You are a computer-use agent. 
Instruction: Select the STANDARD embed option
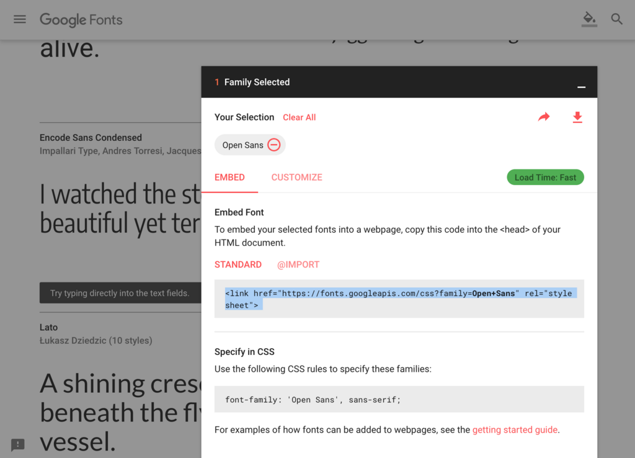(238, 264)
